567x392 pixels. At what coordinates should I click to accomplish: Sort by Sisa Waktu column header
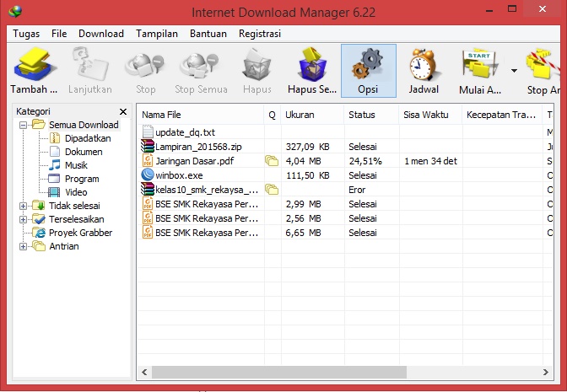pyautogui.click(x=430, y=115)
